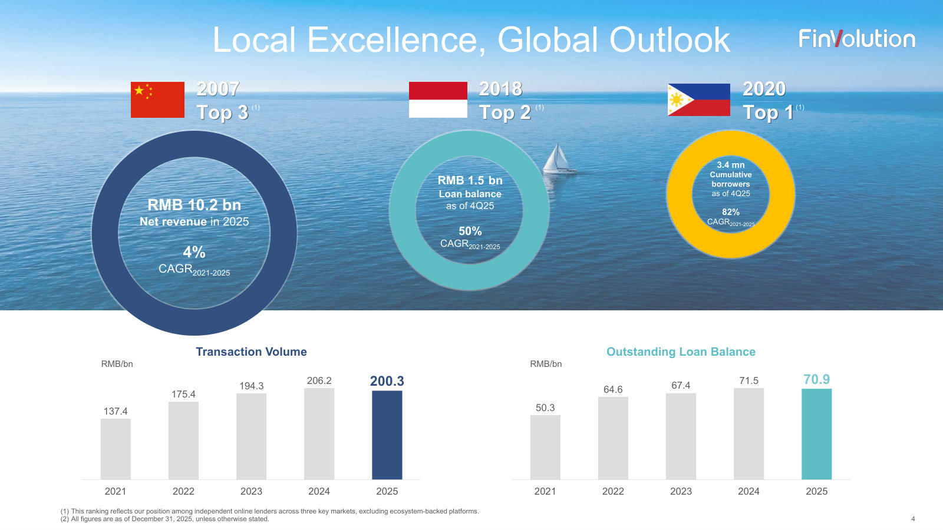Click the 2023 Transaction Volume bar

pos(251,436)
